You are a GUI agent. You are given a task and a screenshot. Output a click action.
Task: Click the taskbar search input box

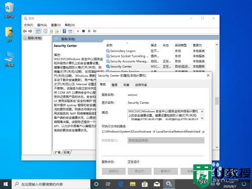pos(51,184)
